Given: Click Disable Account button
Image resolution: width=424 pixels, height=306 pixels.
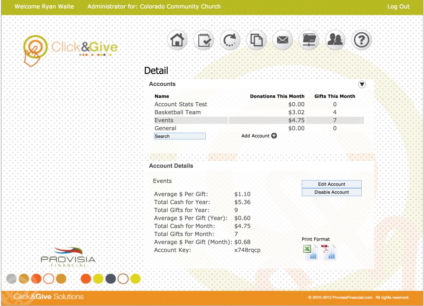Looking at the screenshot, I should coord(331,192).
